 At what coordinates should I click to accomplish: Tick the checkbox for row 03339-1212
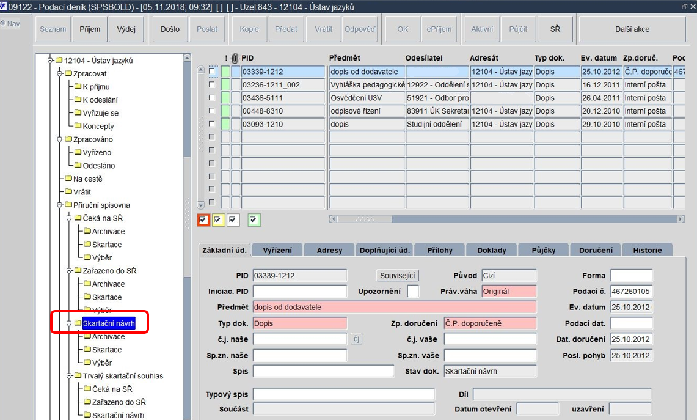click(x=212, y=72)
